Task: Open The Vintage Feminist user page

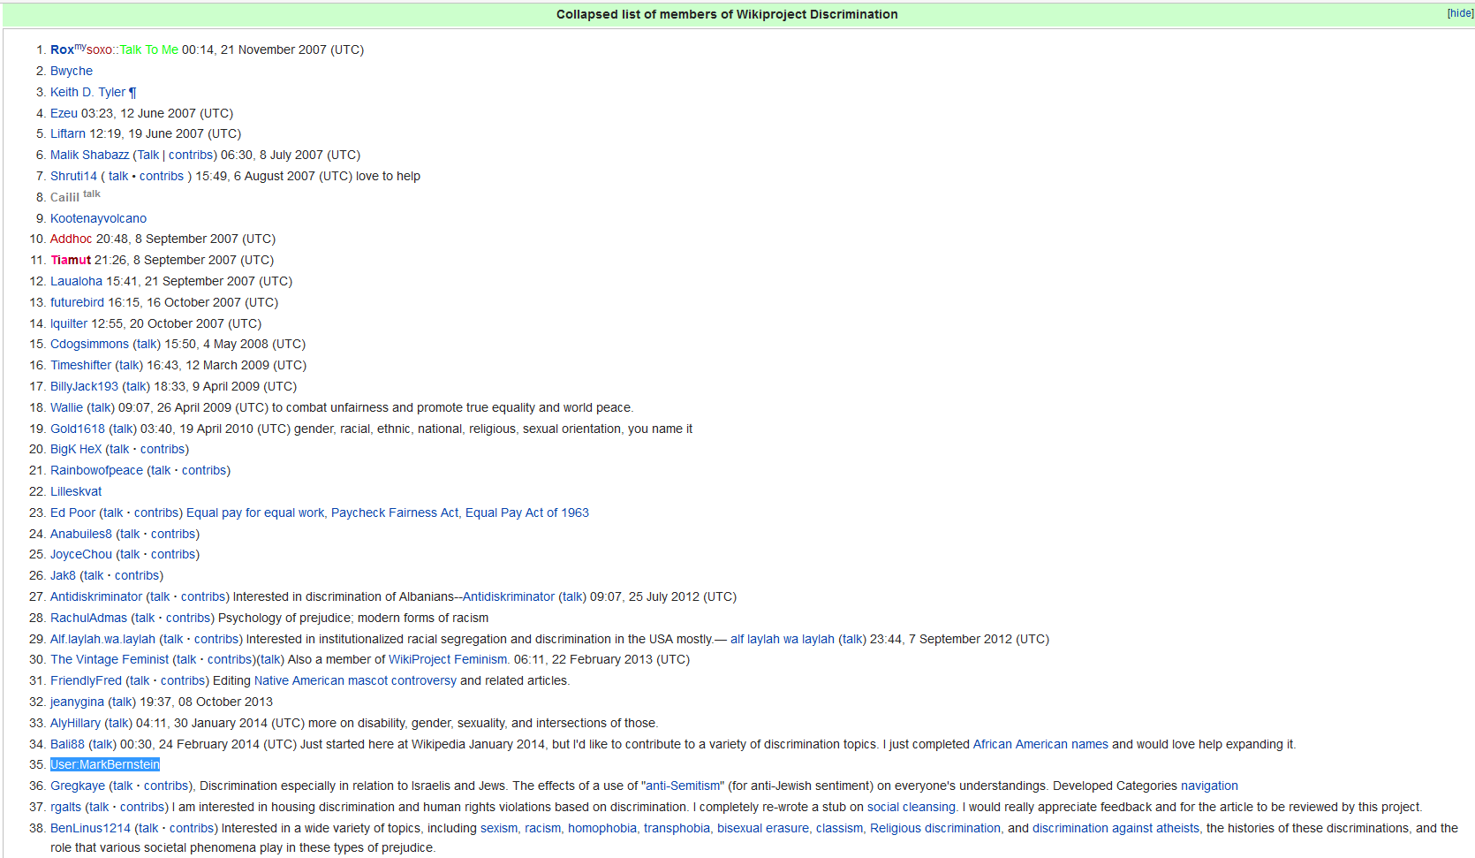Action: (x=110, y=659)
